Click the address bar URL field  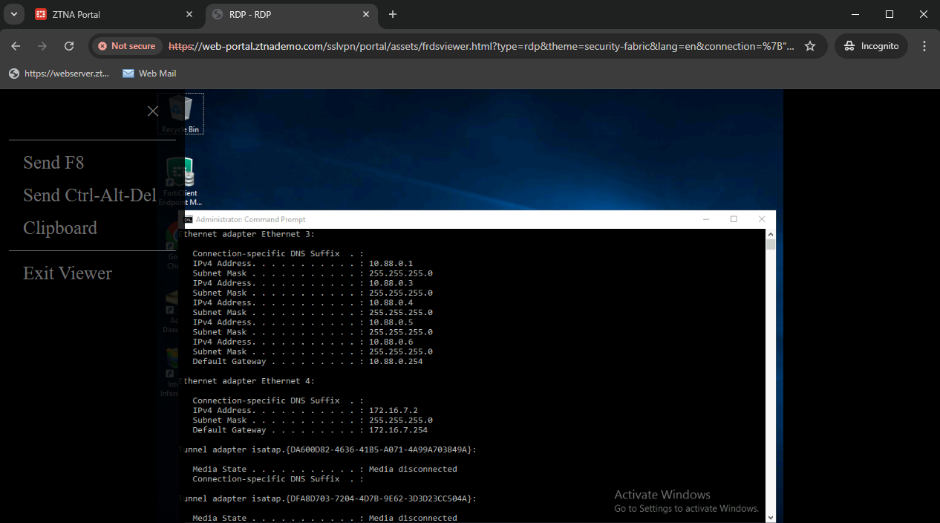click(483, 46)
